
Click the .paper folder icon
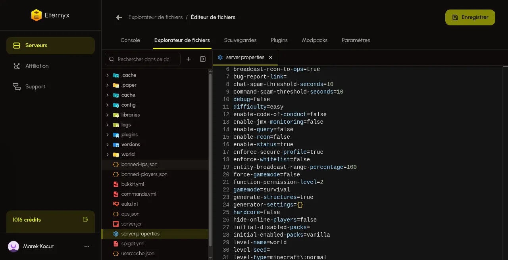coord(116,85)
